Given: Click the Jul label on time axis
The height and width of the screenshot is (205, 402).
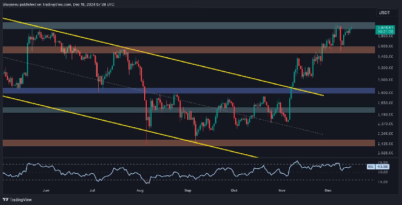Looking at the screenshot, I should tap(93, 190).
